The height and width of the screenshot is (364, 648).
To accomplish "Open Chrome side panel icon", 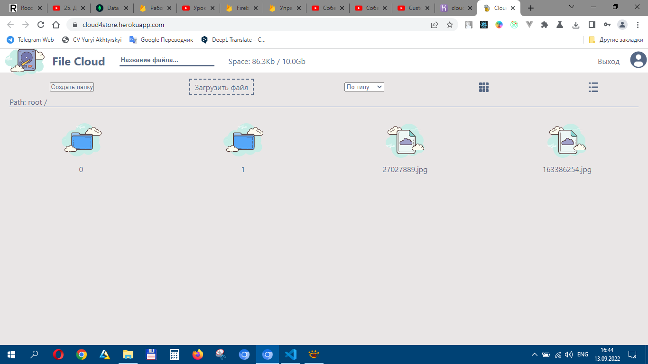I will [x=592, y=25].
